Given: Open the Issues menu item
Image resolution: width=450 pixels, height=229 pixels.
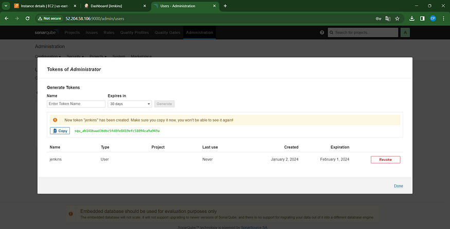Looking at the screenshot, I should pyautogui.click(x=92, y=33).
